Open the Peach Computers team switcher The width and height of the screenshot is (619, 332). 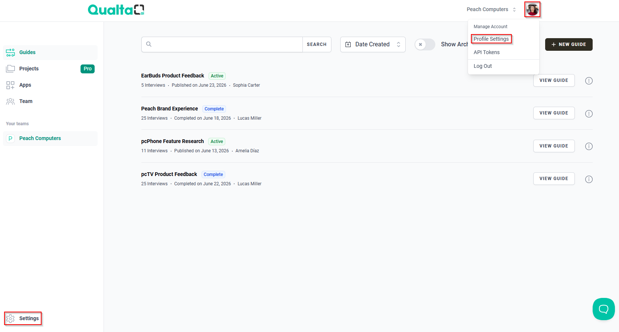click(491, 9)
